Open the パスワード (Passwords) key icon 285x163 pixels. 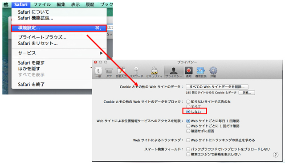(136, 72)
